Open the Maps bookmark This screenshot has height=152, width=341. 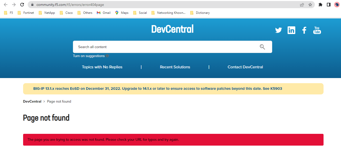122,13
